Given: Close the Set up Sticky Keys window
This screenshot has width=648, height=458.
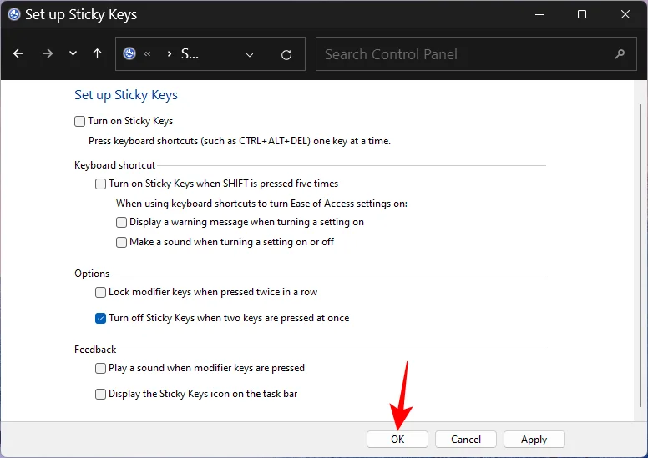Looking at the screenshot, I should click(625, 14).
